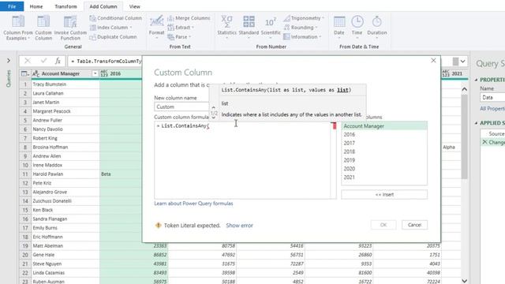Click the Beta cell in row 11
Image resolution: width=505 pixels, height=284 pixels.
click(x=121, y=174)
